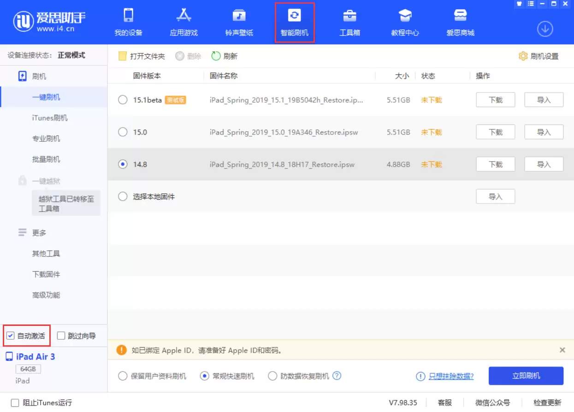574x412 pixels.
Task: Import the 15.0 firmware file
Action: point(544,132)
